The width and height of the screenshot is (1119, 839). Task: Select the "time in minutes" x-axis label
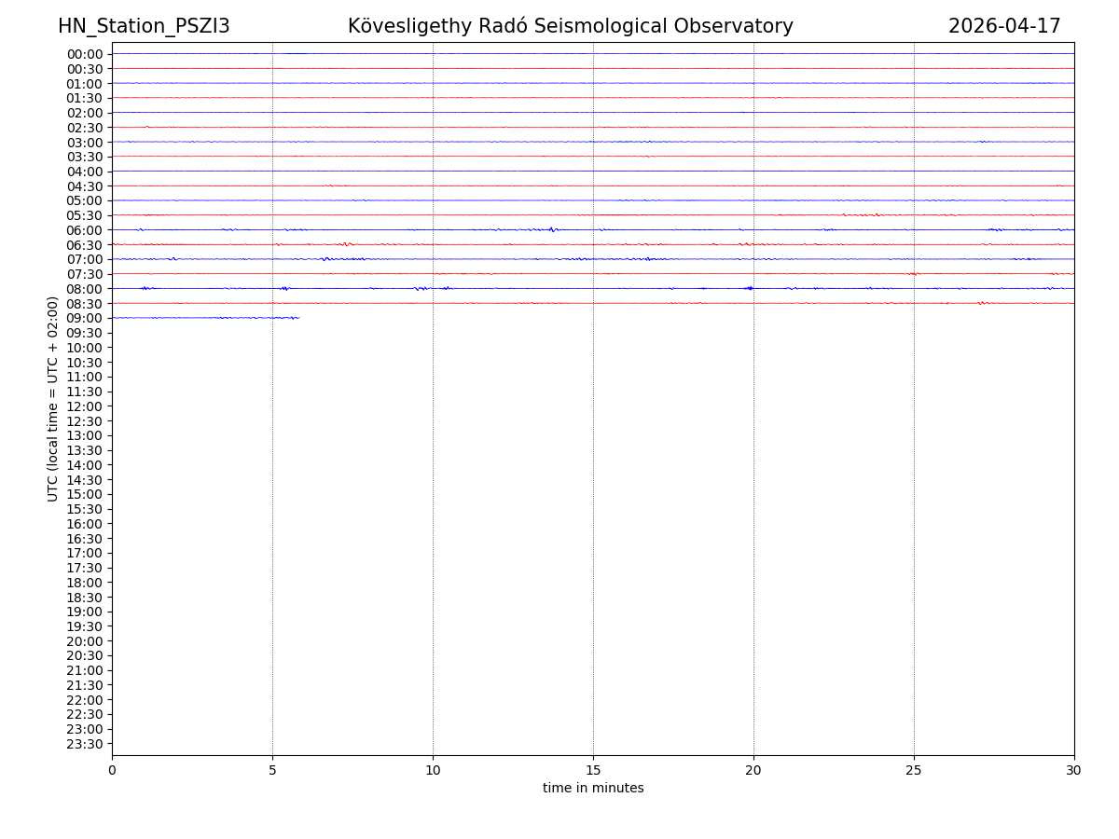[x=593, y=789]
